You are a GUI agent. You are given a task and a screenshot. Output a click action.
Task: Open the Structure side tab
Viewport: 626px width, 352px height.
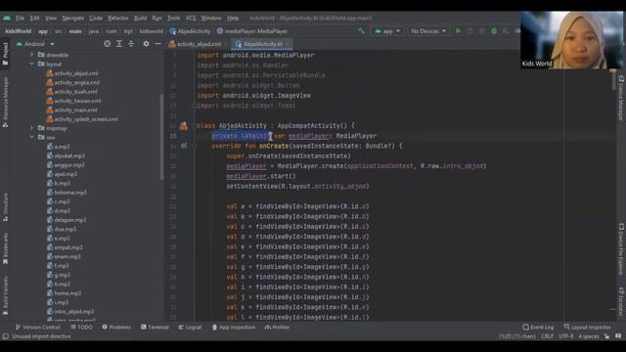pos(5,206)
